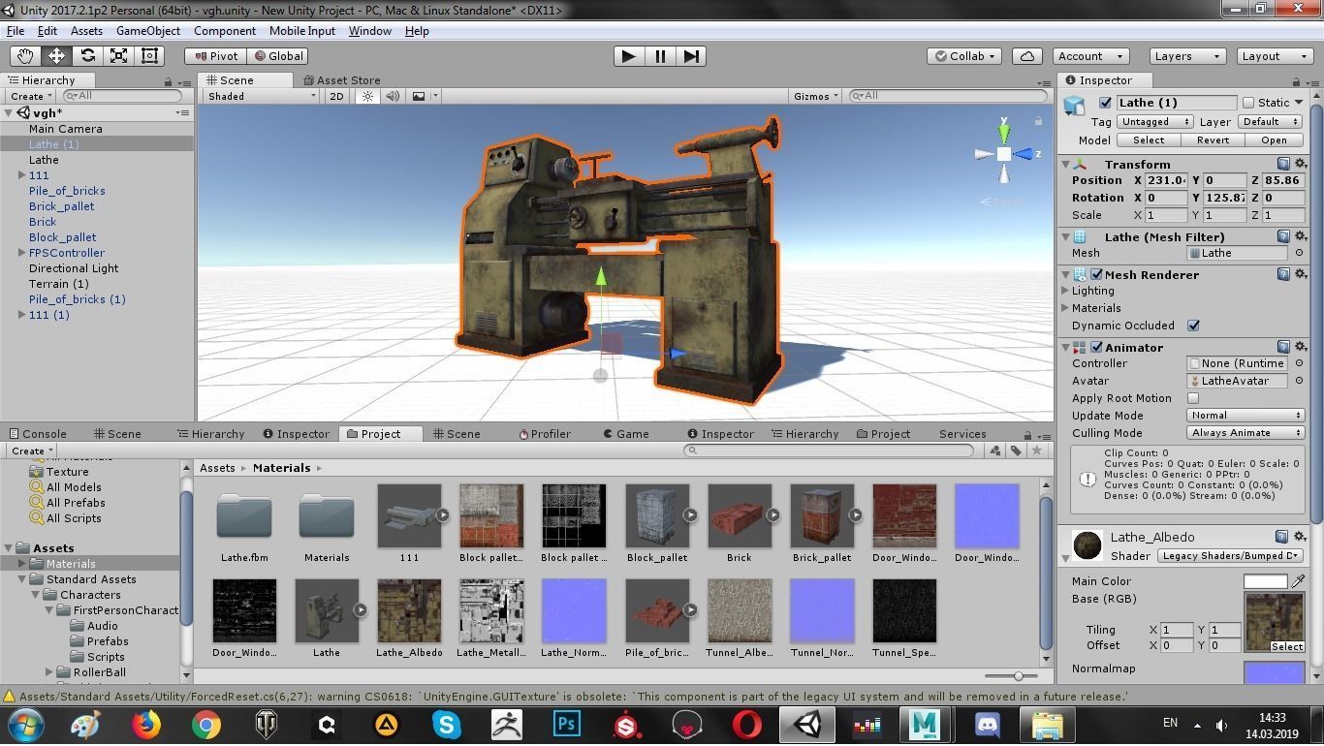
Task: Toggle Dynamic Occluded checkbox
Action: 1193,326
